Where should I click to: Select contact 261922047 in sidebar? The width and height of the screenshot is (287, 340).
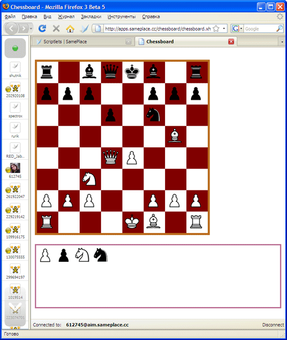coord(15,190)
